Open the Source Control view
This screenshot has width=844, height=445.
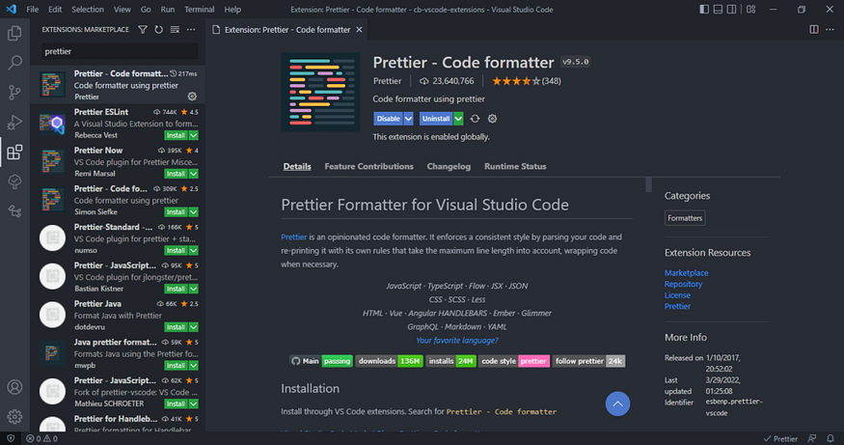[14, 92]
